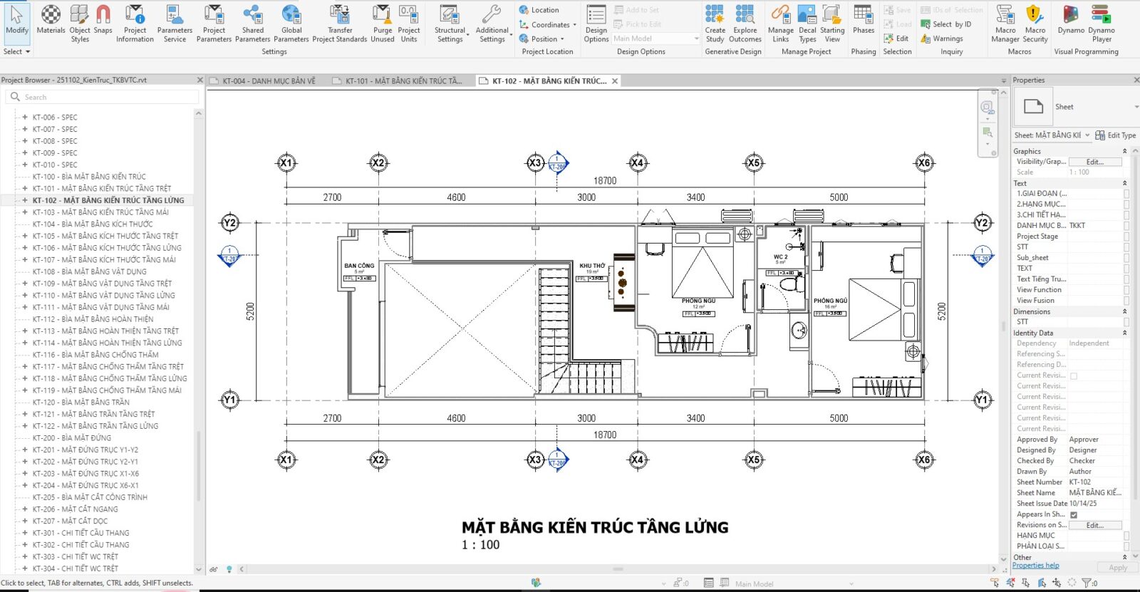
Task: Select KT-103 - MẶT BẰNG KIẾN TRÚC TẦNG MÁI
Action: point(100,212)
